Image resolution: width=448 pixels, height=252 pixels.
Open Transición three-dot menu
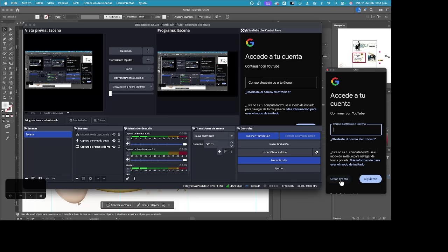(x=148, y=51)
